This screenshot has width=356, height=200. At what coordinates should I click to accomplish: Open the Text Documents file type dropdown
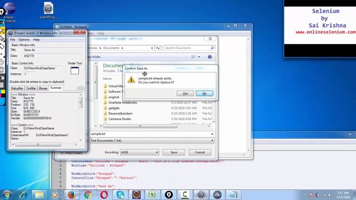click(x=152, y=141)
